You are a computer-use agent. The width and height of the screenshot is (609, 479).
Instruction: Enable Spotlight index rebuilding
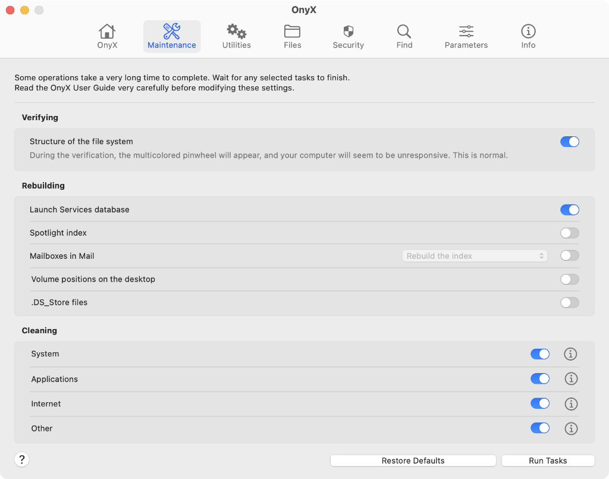(569, 233)
